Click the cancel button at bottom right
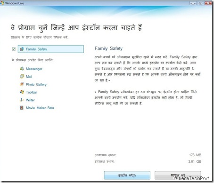Image resolution: width=214 pixels, height=183 pixels. coord(178,175)
